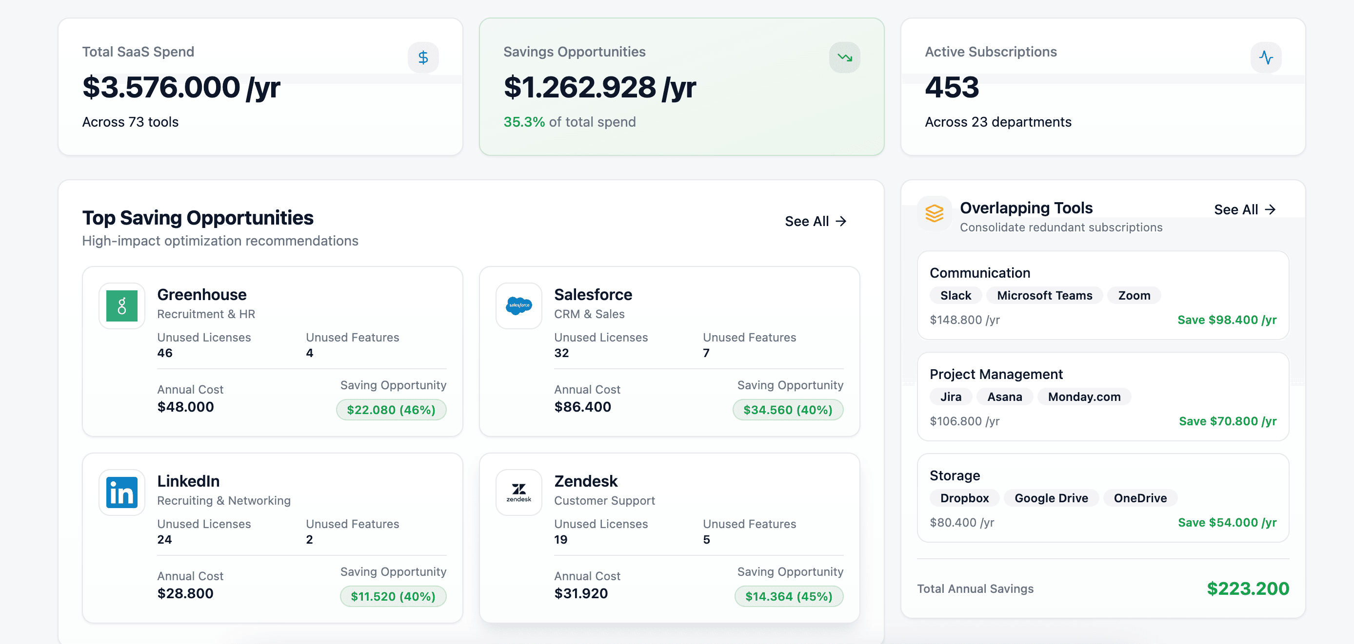1354x644 pixels.
Task: Click the LinkedIn logo icon
Action: 121,492
